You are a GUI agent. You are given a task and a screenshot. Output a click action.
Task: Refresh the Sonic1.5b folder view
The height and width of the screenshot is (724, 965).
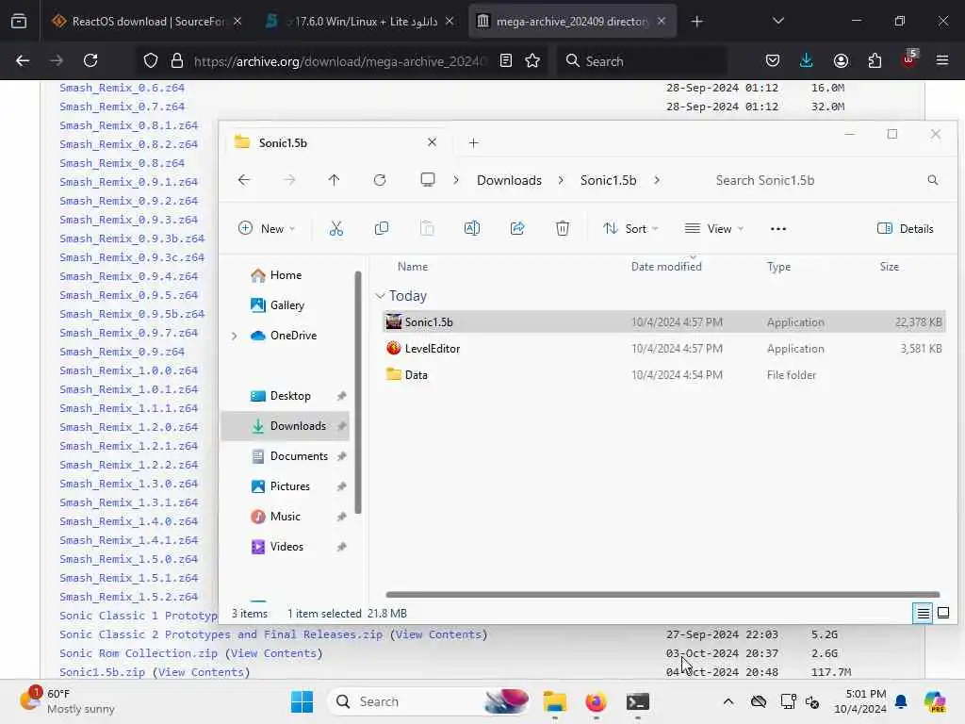click(380, 180)
